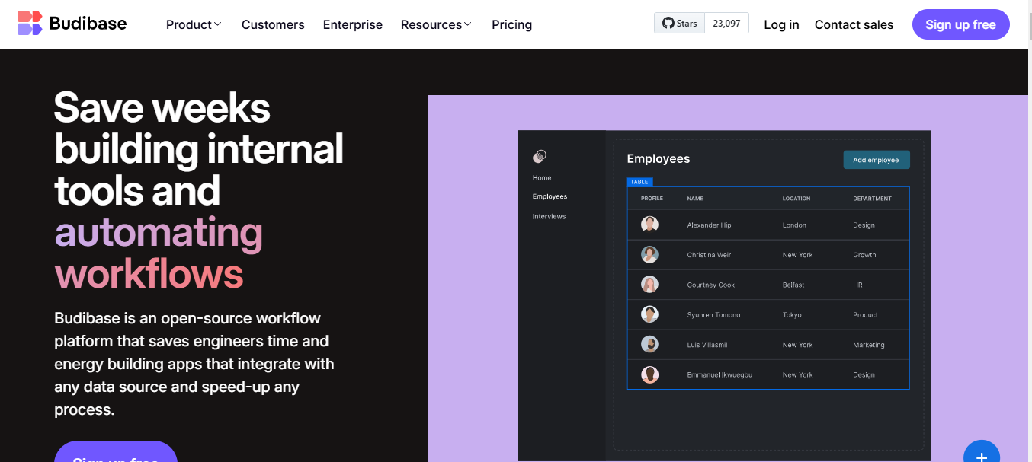The height and width of the screenshot is (462, 1032).
Task: Click the demo app logo icon
Action: (540, 156)
